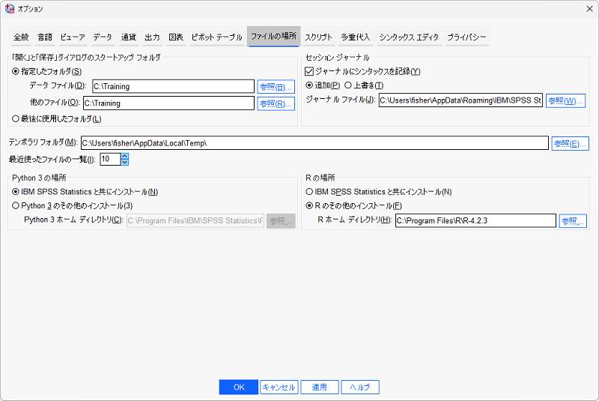The height and width of the screenshot is (401, 599).
Task: Click the ジャーナル ファイル path field
Action: [460, 100]
